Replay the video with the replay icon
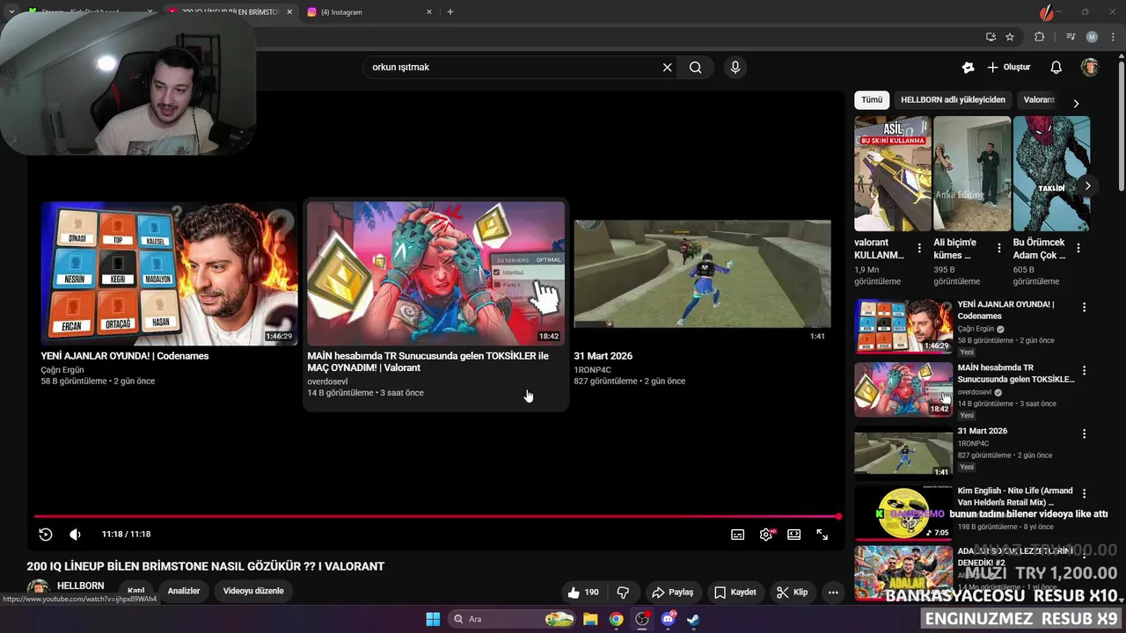 tap(46, 535)
